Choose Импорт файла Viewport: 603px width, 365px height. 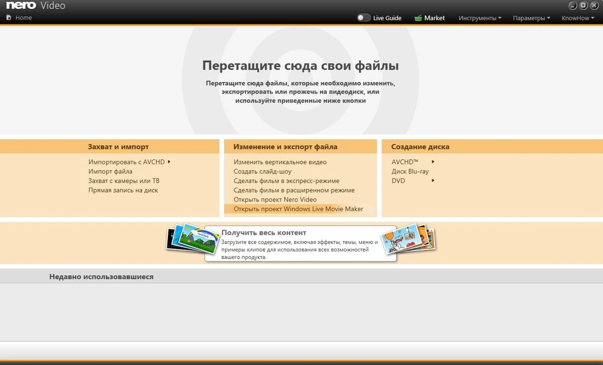tap(111, 171)
